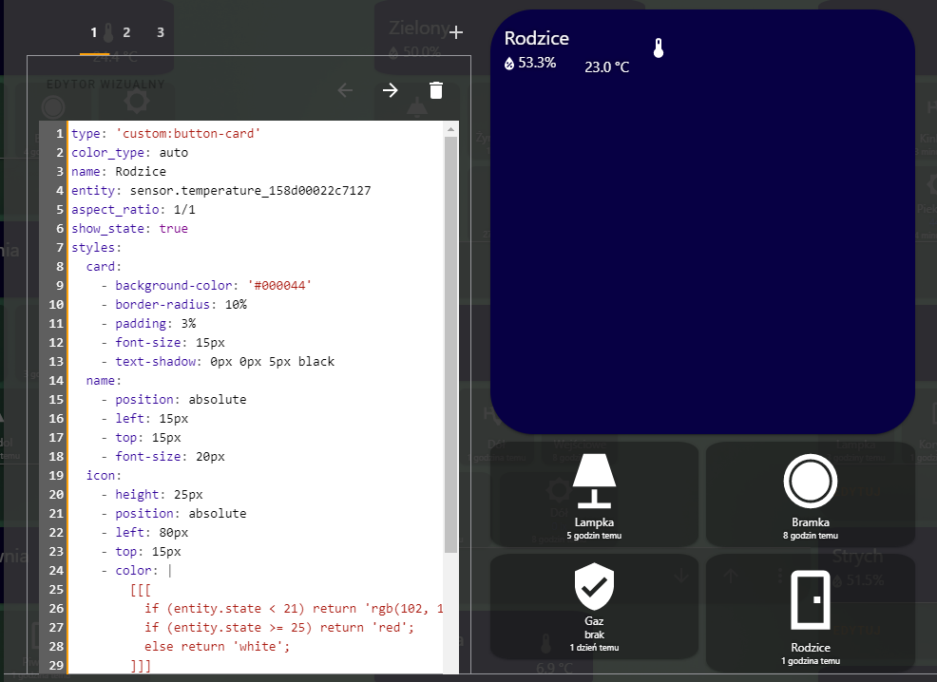Open the EDYTOR WIZUALNY visual editor

pos(105,84)
